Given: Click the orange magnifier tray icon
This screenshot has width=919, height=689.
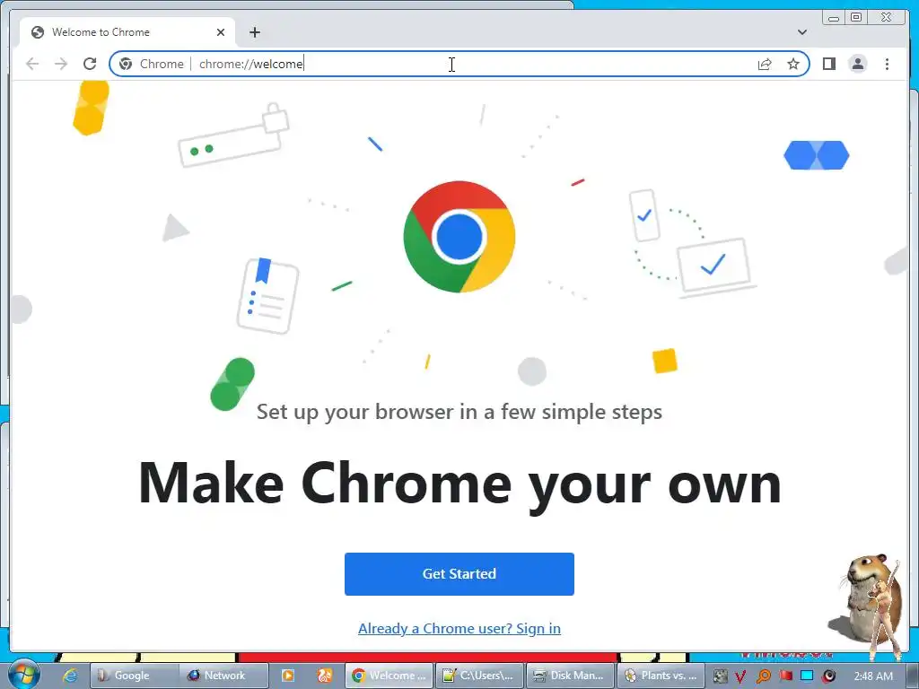Looking at the screenshot, I should [x=763, y=676].
